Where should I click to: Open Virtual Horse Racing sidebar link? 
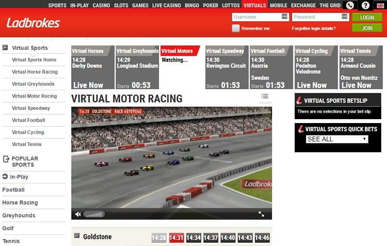point(35,72)
